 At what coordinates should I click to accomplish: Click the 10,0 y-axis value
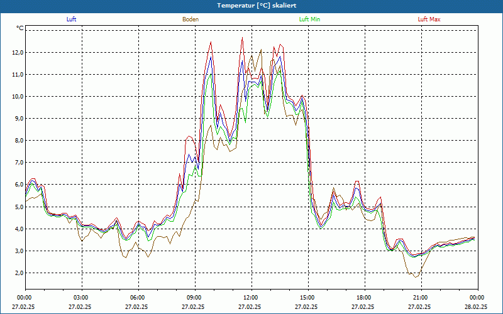(x=18, y=97)
